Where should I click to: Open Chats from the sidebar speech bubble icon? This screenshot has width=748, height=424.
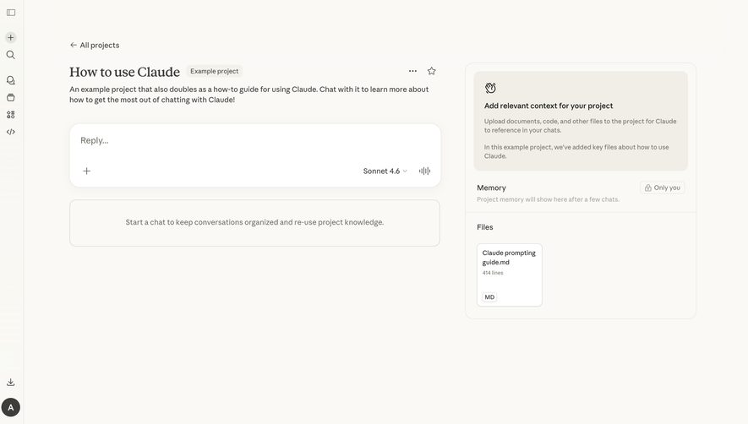tap(10, 80)
